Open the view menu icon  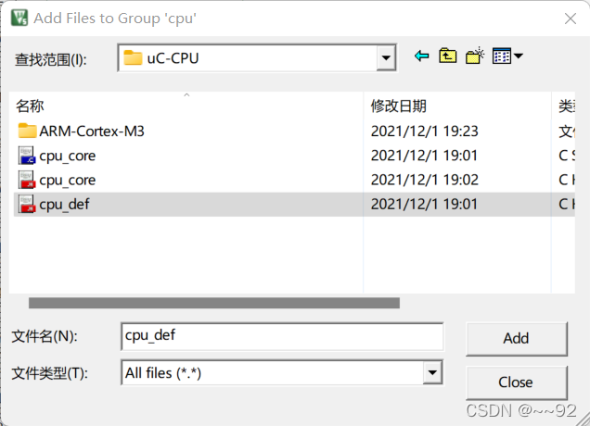point(507,56)
